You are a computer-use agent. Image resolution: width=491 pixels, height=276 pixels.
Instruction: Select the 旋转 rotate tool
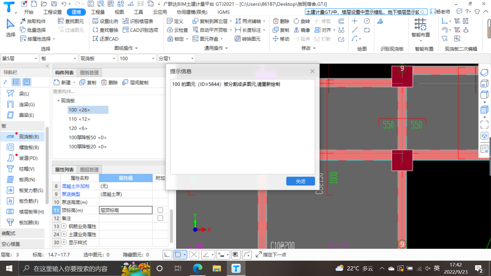pyautogui.click(x=302, y=21)
